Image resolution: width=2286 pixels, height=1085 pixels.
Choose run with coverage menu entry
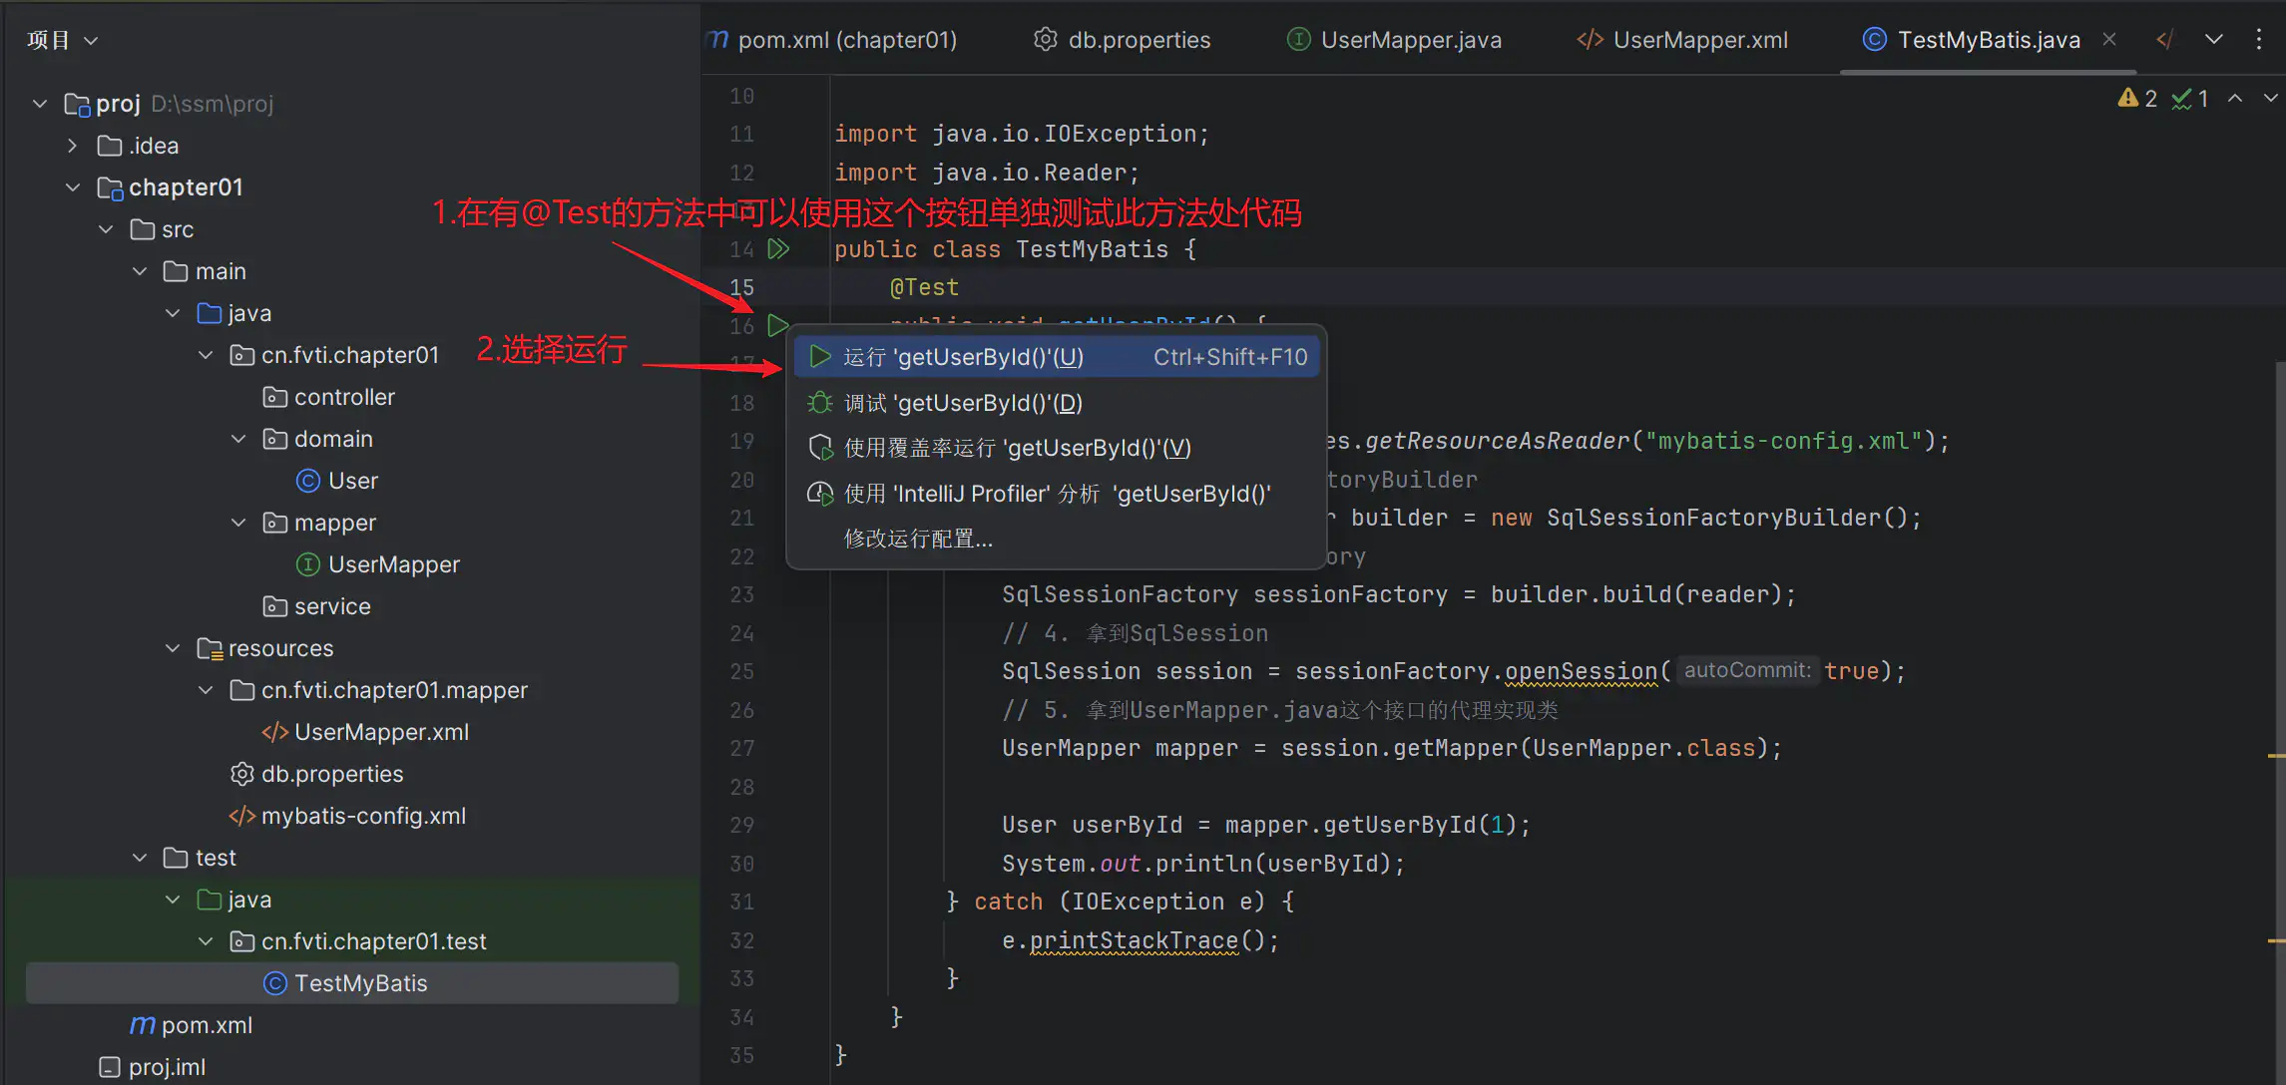[x=1057, y=448]
